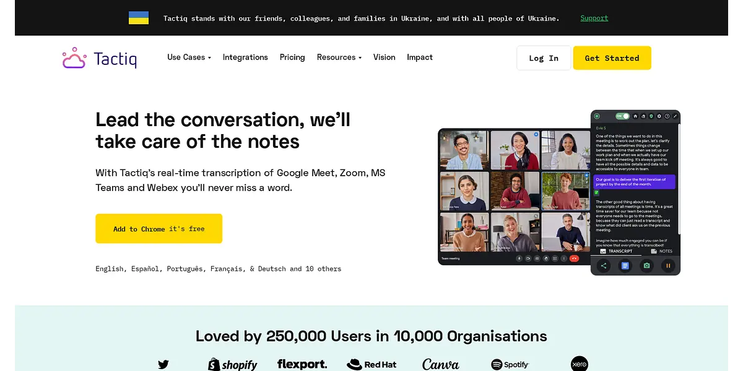Viewport: 743px width, 371px height.
Task: Click the Support link in top banner
Action: click(594, 18)
